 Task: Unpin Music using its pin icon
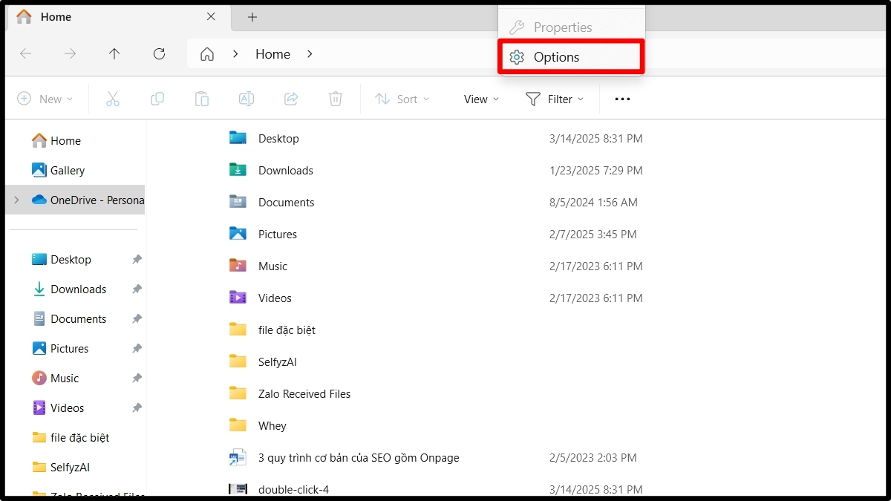(x=137, y=379)
